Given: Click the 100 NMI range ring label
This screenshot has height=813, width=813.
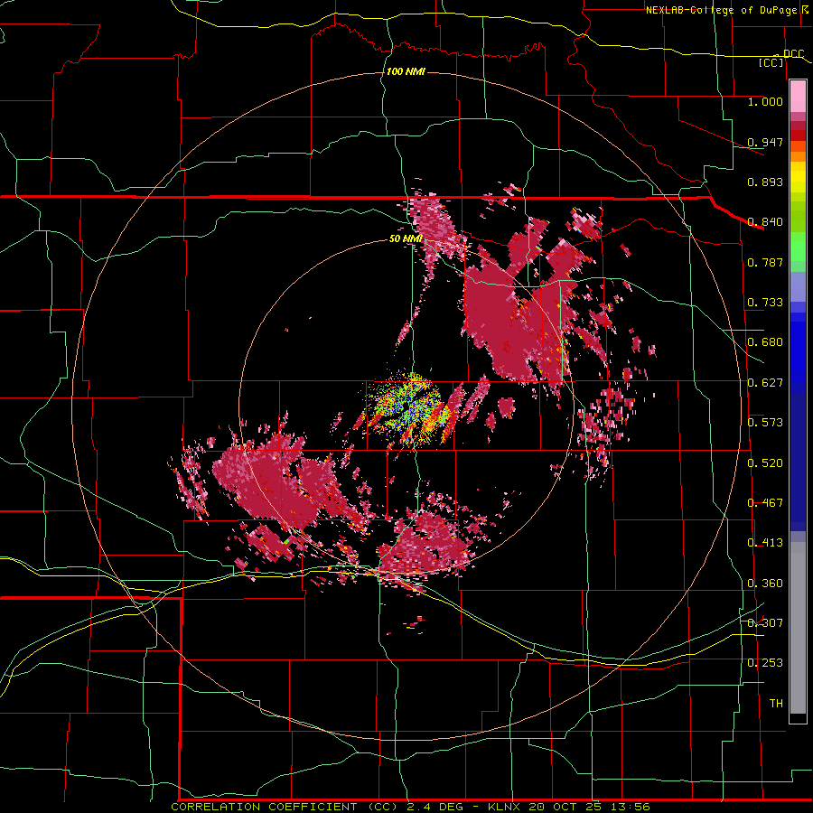Looking at the screenshot, I should click(406, 71).
